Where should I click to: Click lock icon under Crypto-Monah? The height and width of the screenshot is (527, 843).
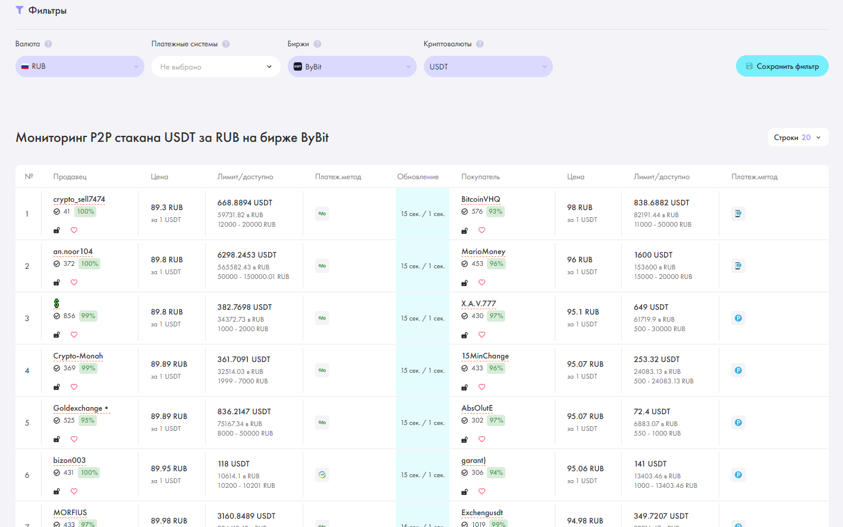tap(56, 387)
